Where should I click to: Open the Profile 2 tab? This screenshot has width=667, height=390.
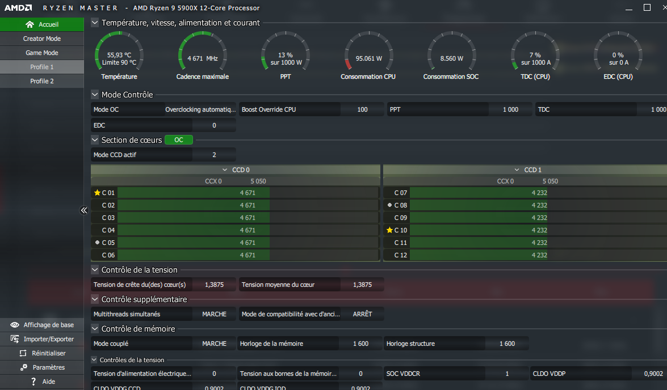(x=41, y=81)
